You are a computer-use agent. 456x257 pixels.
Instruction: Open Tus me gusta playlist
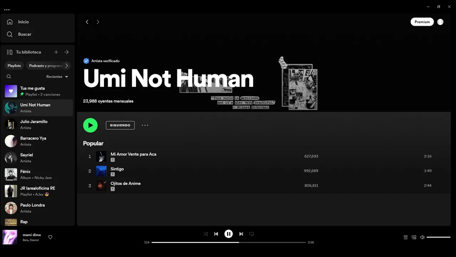[38, 91]
